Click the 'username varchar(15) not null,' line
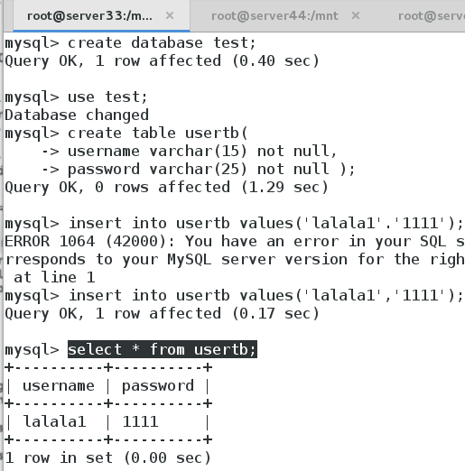465x471 pixels. 190,151
